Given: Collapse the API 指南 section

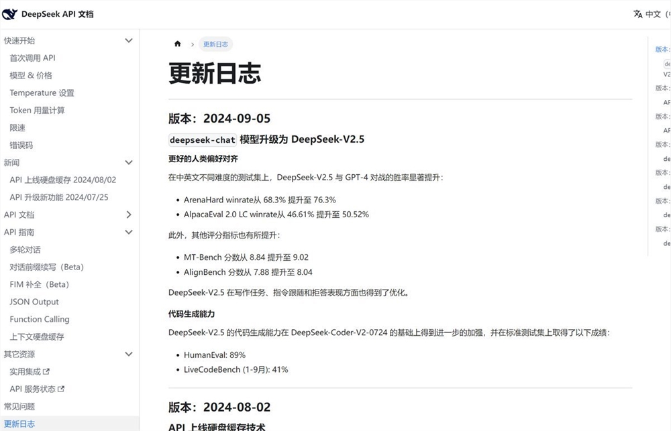Looking at the screenshot, I should 128,232.
